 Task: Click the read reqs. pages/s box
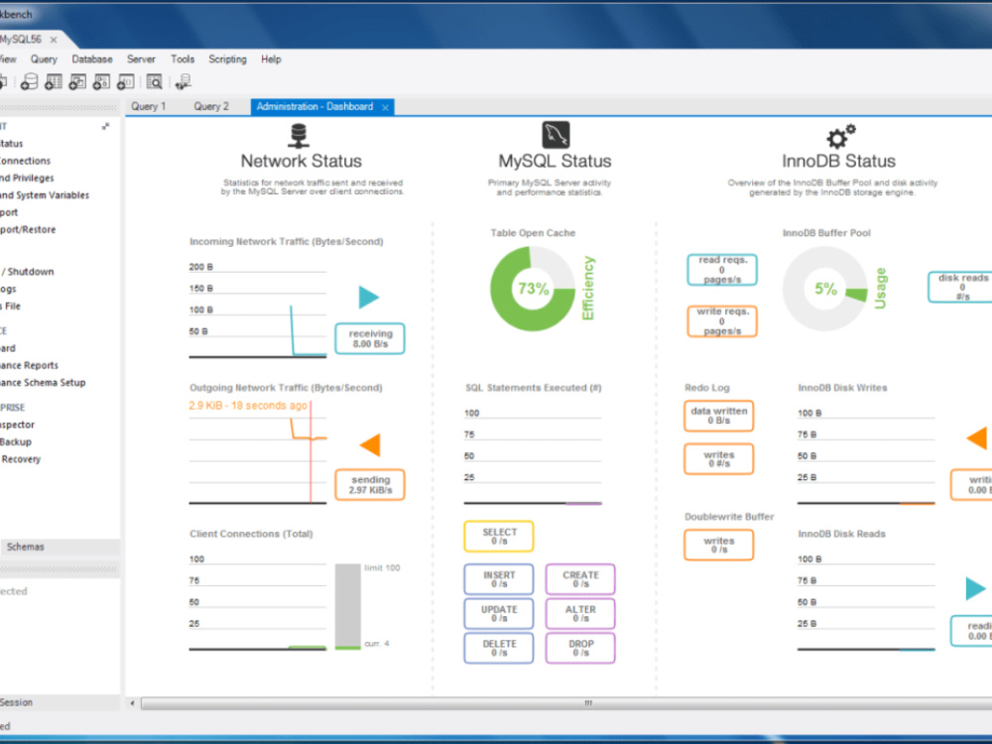(722, 270)
